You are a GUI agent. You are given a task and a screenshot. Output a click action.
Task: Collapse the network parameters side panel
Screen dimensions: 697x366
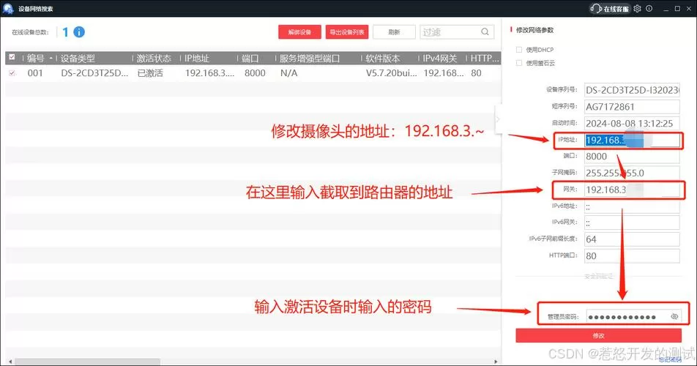coord(498,119)
